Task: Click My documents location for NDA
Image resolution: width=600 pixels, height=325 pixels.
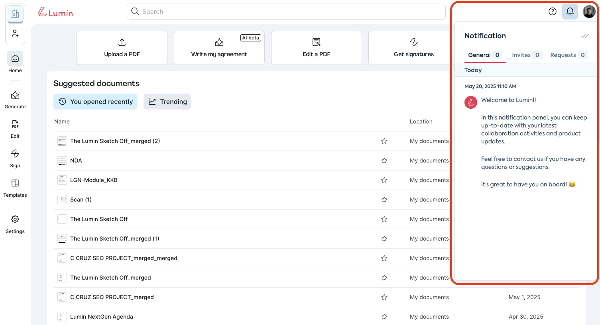Action: [x=429, y=161]
